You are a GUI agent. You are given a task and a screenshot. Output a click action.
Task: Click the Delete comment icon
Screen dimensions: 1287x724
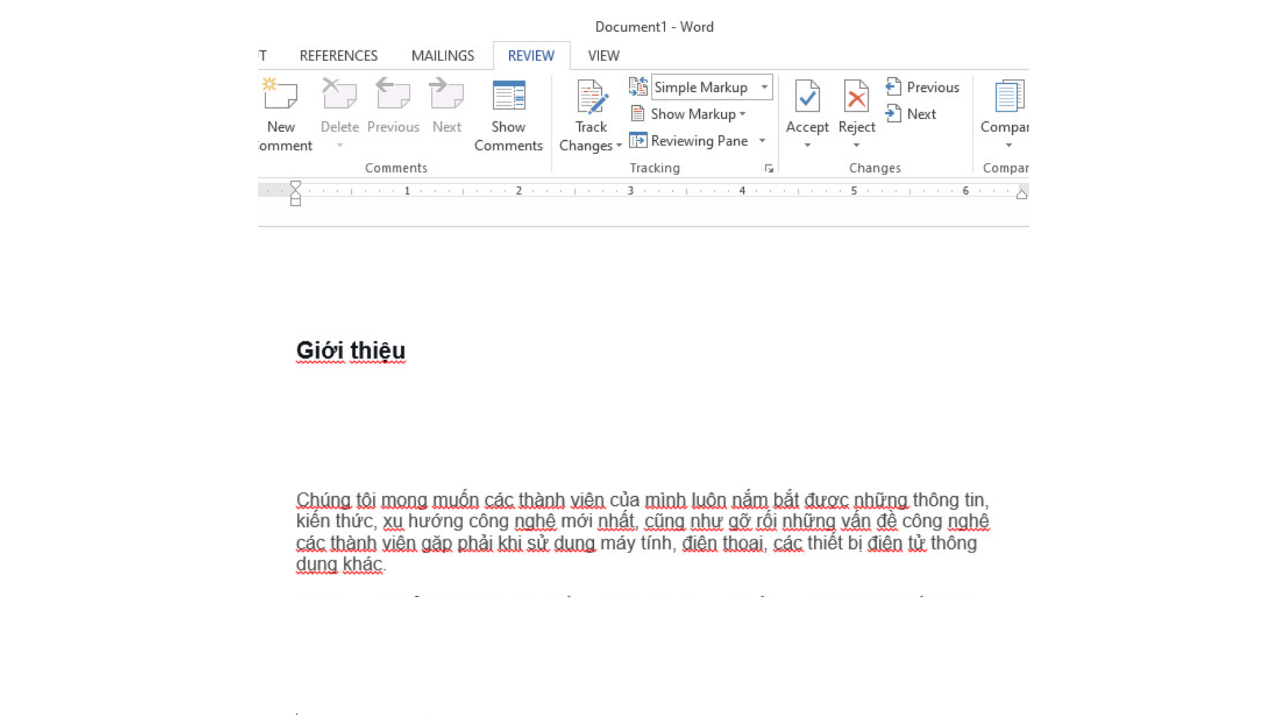[339, 94]
